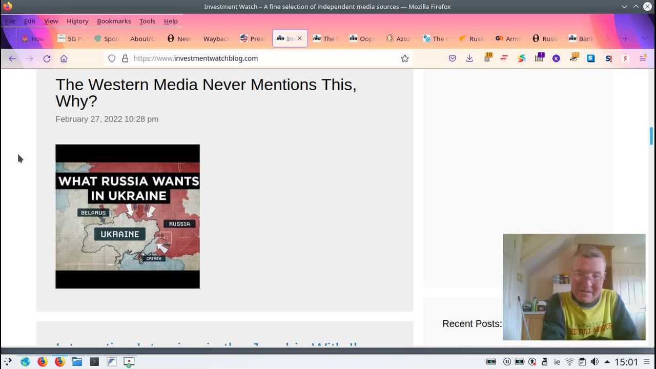The height and width of the screenshot is (369, 656).
Task: Go to the Firefox home page
Action: 64,58
